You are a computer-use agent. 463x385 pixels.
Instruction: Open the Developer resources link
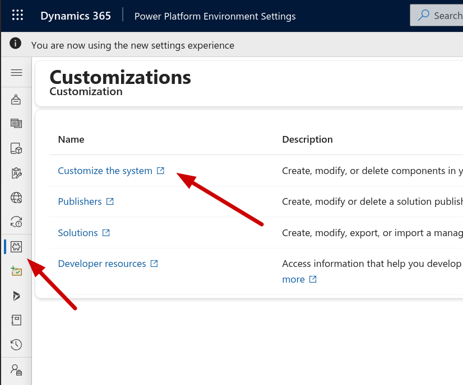[102, 264]
